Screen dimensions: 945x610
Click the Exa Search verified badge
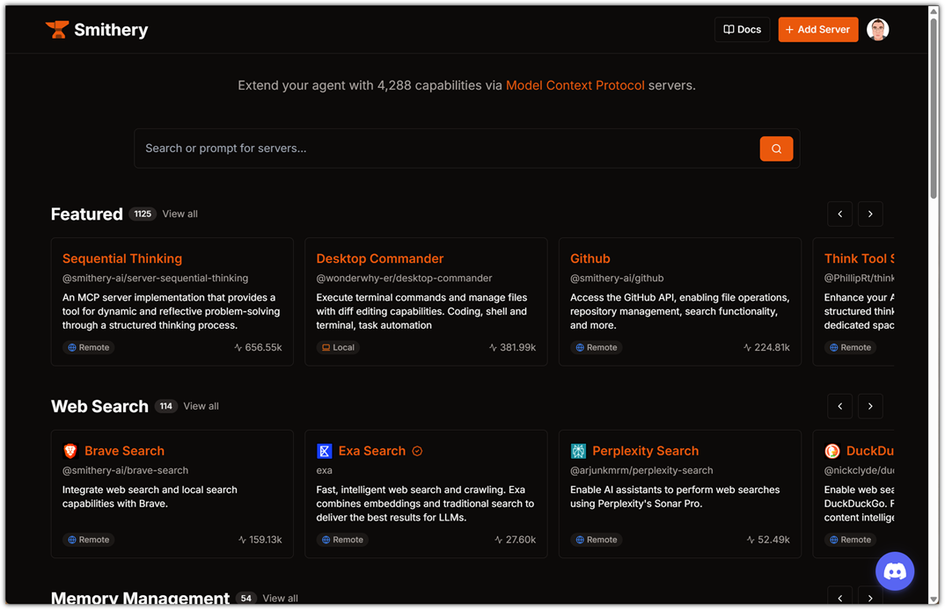coord(417,451)
